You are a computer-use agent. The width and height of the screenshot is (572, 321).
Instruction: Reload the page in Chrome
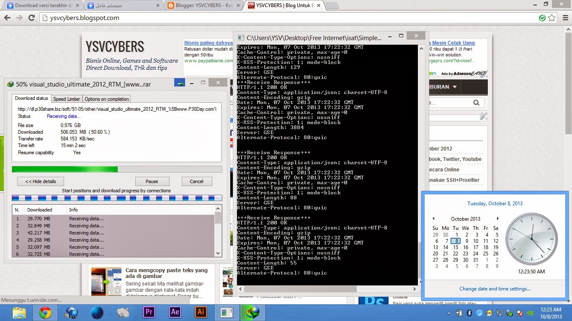31,18
